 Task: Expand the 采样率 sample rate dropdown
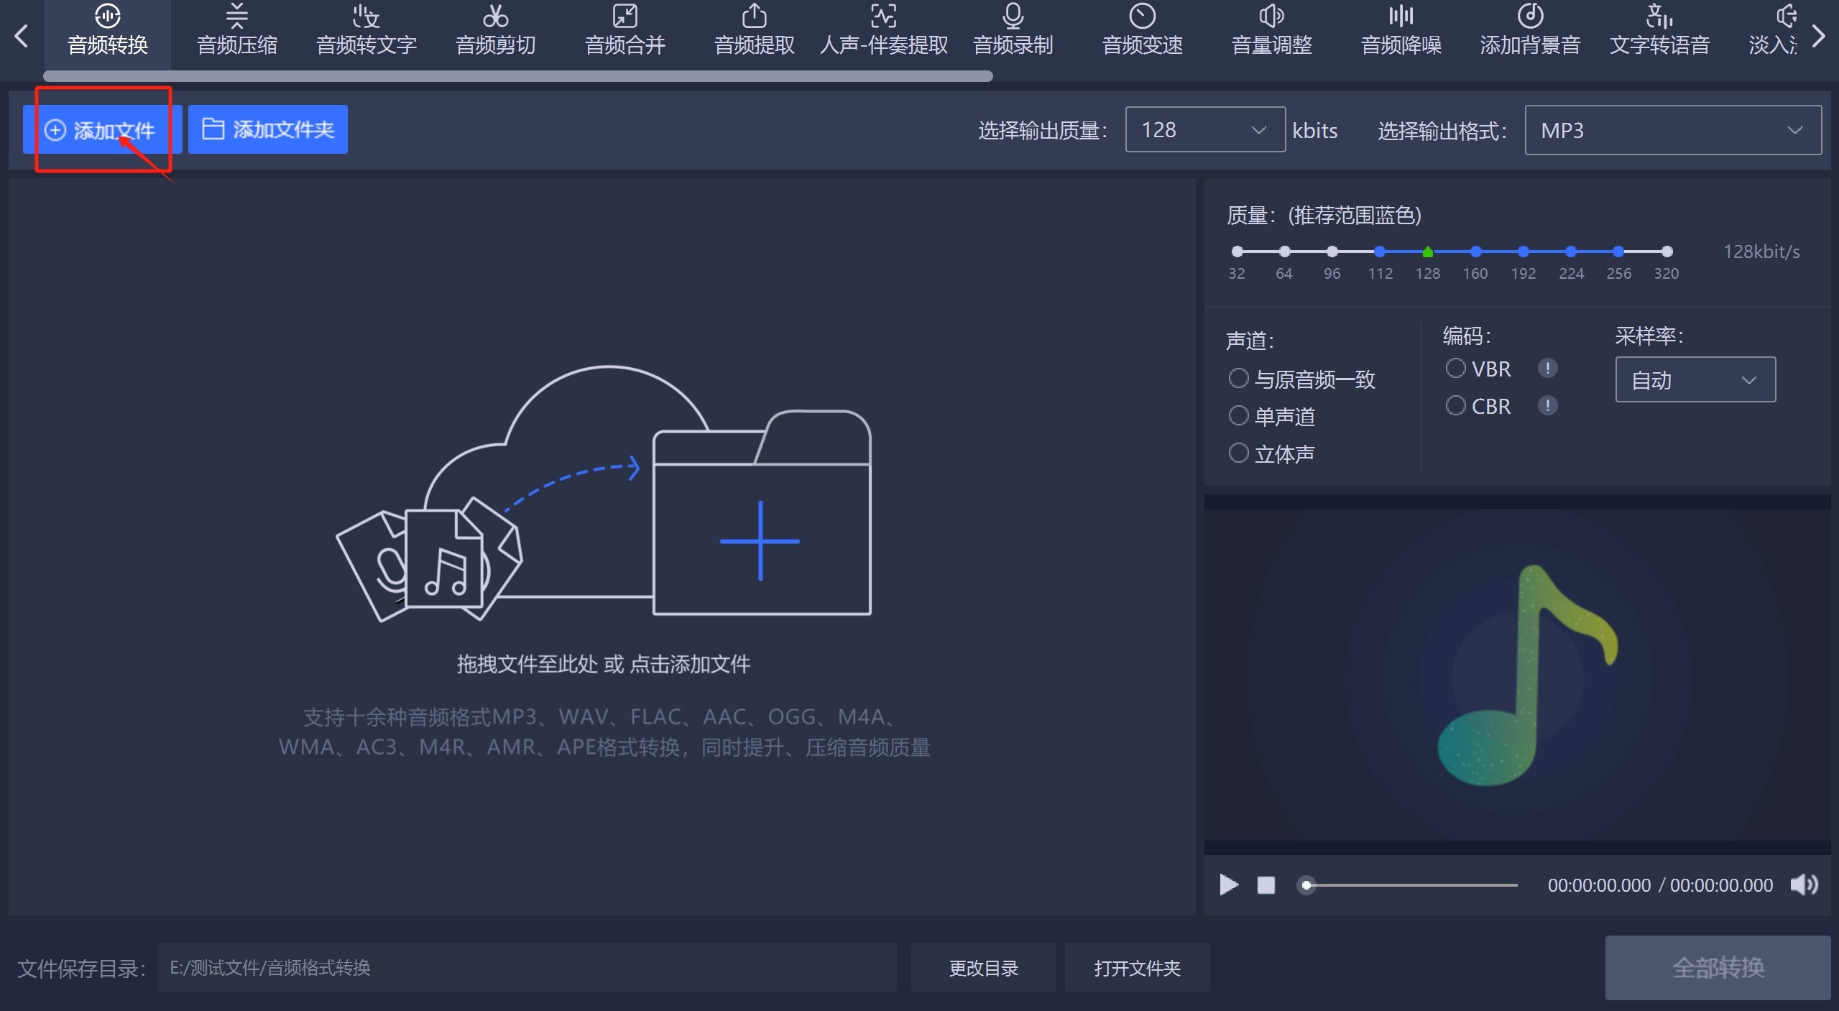coord(1695,379)
